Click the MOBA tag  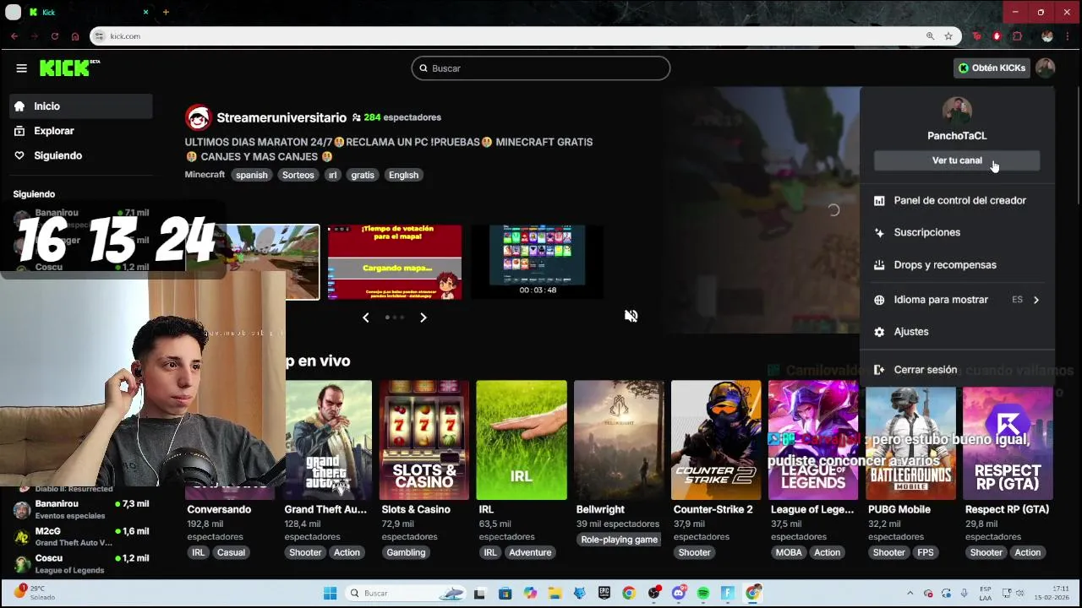point(789,553)
